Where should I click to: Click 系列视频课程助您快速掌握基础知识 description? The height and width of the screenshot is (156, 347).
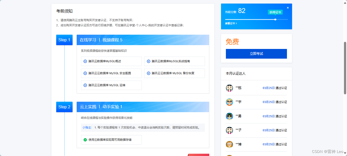104,51
